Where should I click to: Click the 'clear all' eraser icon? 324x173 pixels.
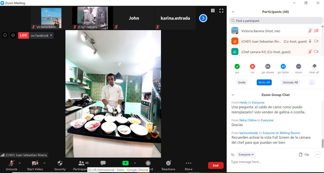[x=314, y=66]
